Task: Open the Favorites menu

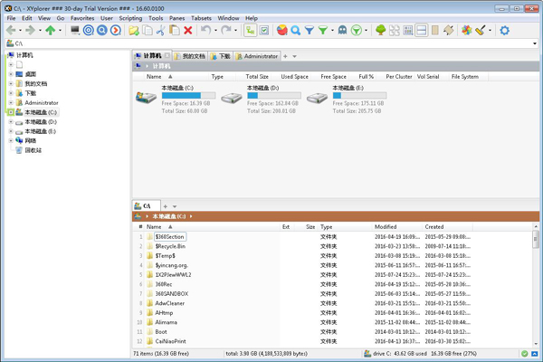Action: [82, 18]
